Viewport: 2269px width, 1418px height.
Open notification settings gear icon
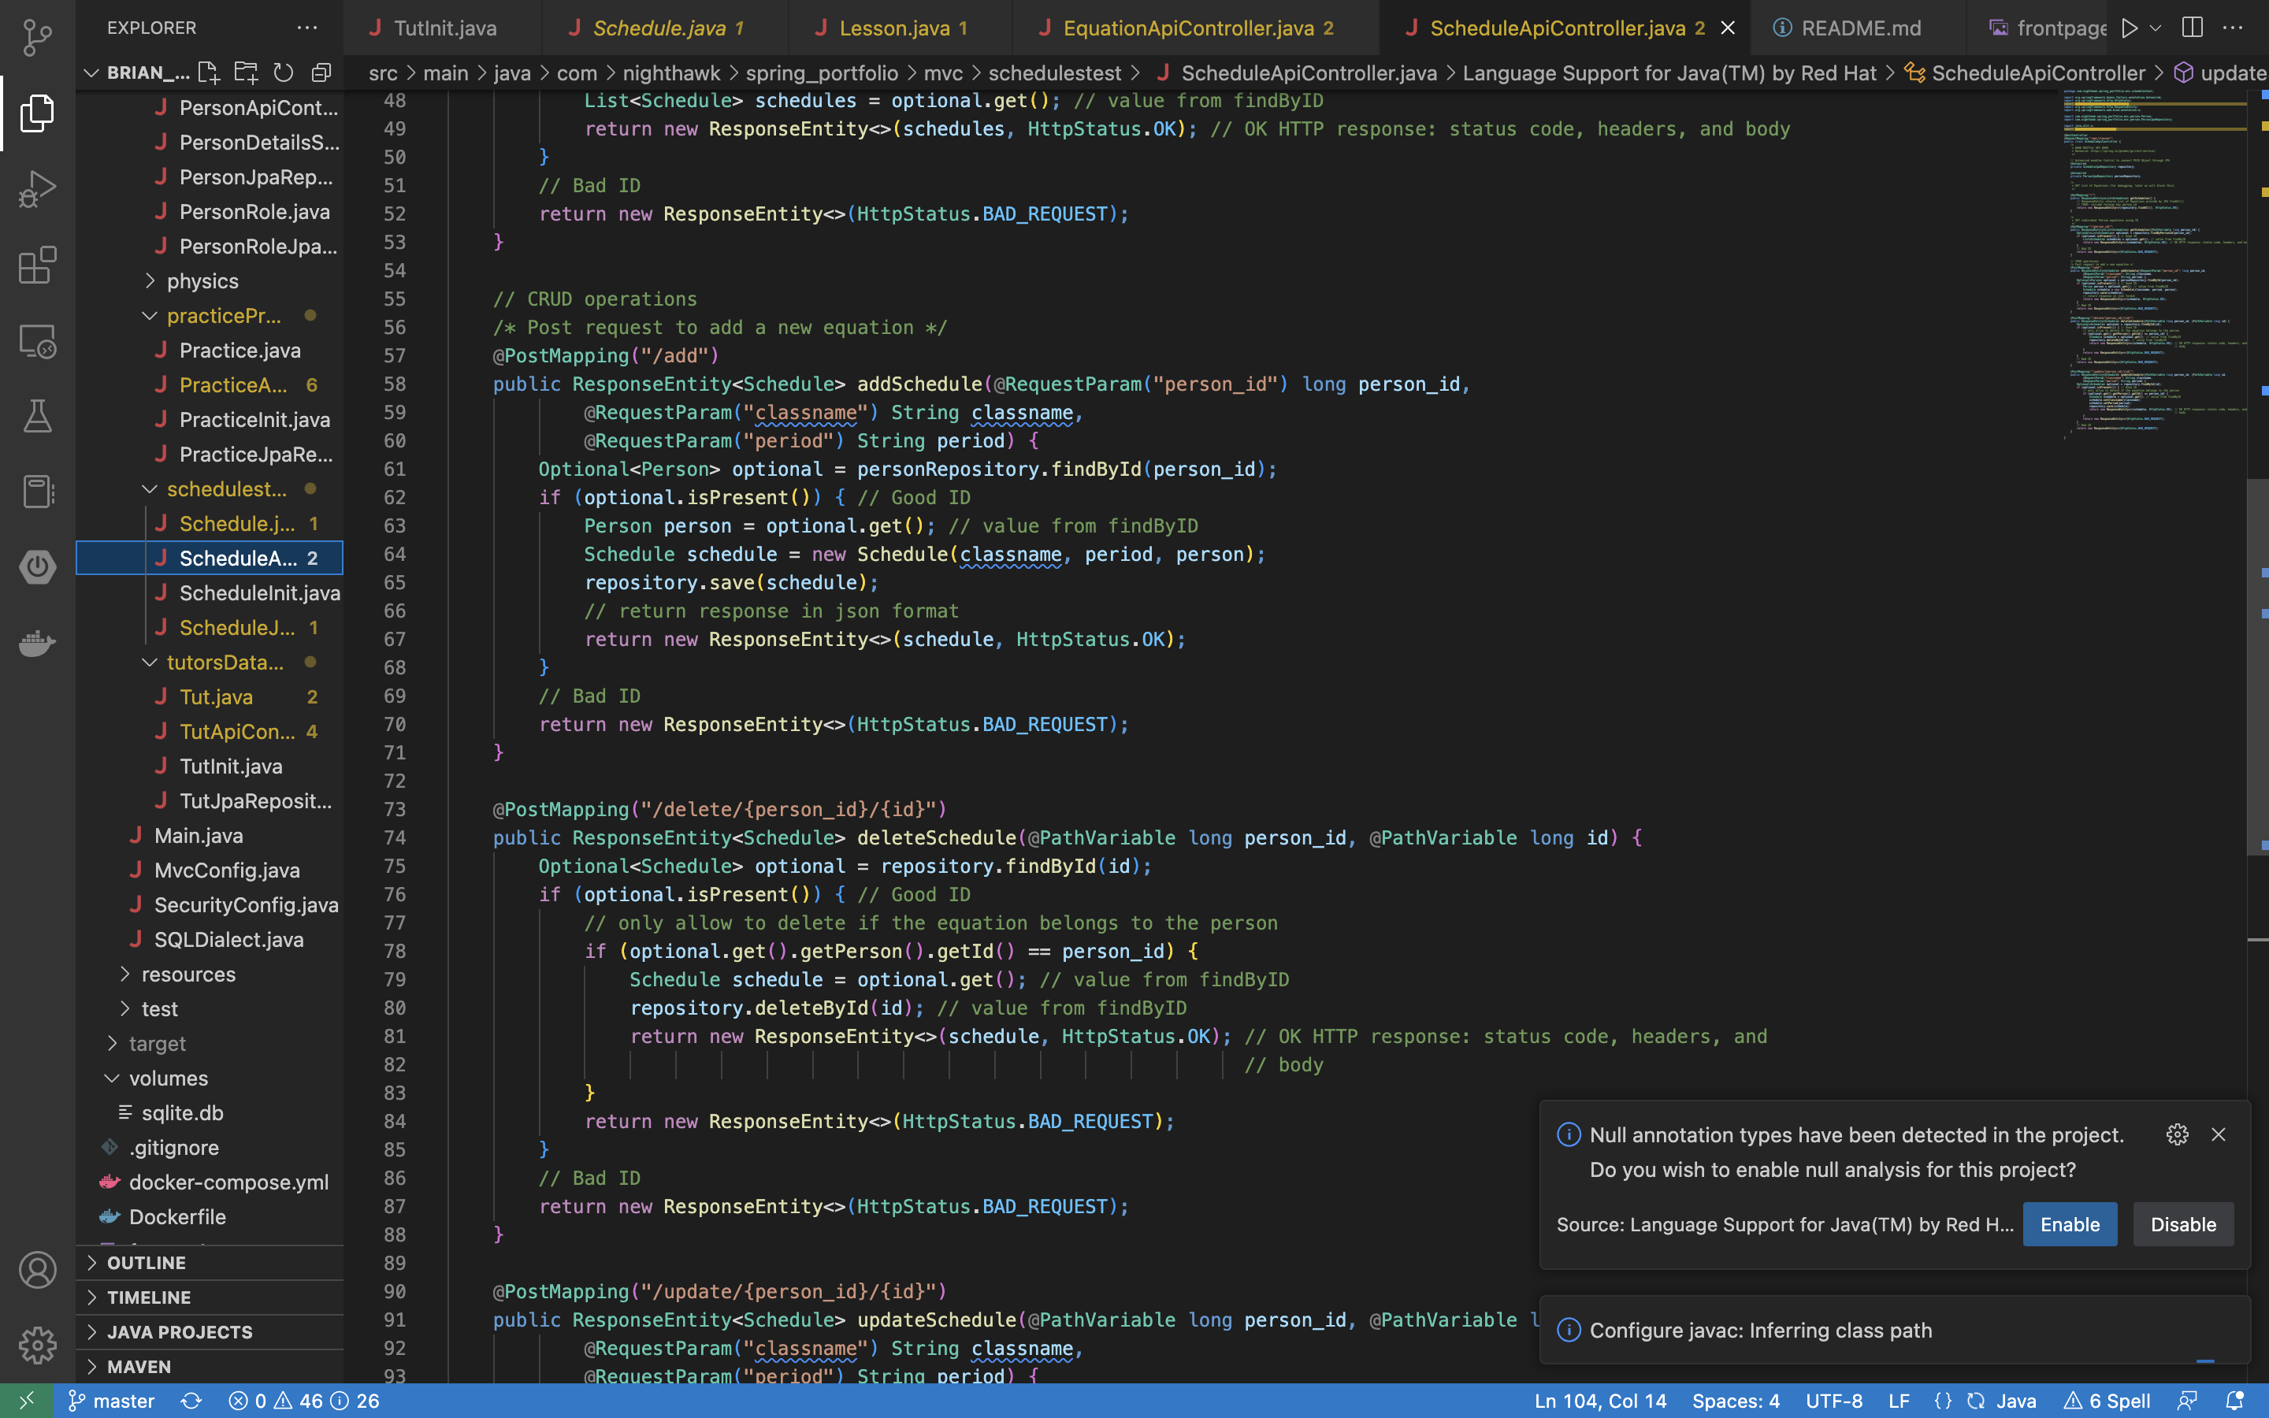coord(2177,1134)
